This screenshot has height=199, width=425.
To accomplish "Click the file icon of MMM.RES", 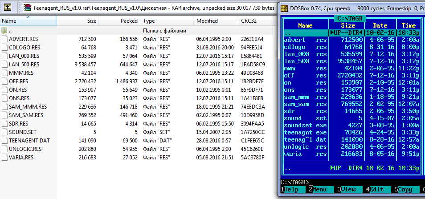I will pos(4,73).
